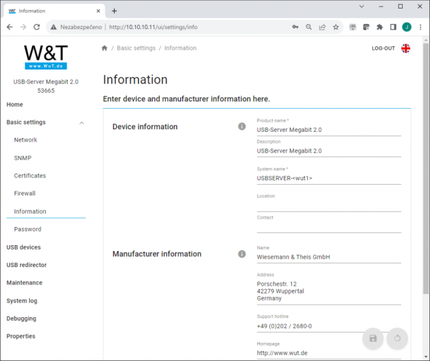Open the System log section

point(22,301)
